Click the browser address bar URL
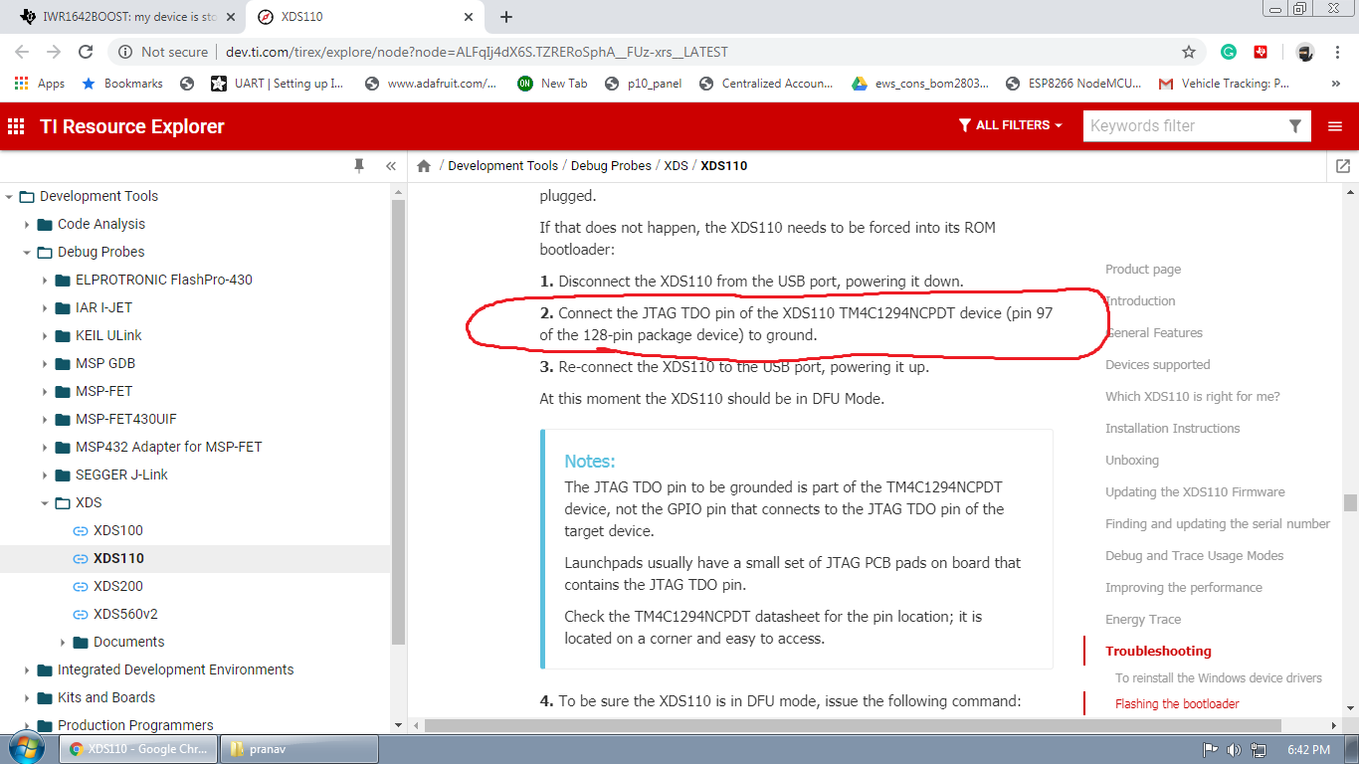 (x=478, y=52)
